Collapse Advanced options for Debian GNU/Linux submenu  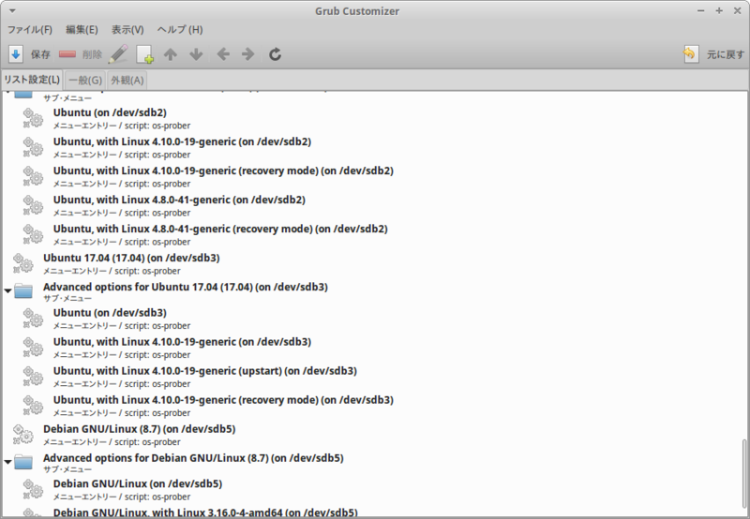(7, 462)
